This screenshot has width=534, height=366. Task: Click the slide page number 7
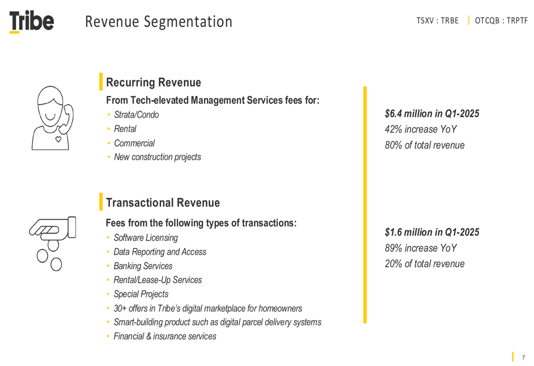pyautogui.click(x=523, y=357)
